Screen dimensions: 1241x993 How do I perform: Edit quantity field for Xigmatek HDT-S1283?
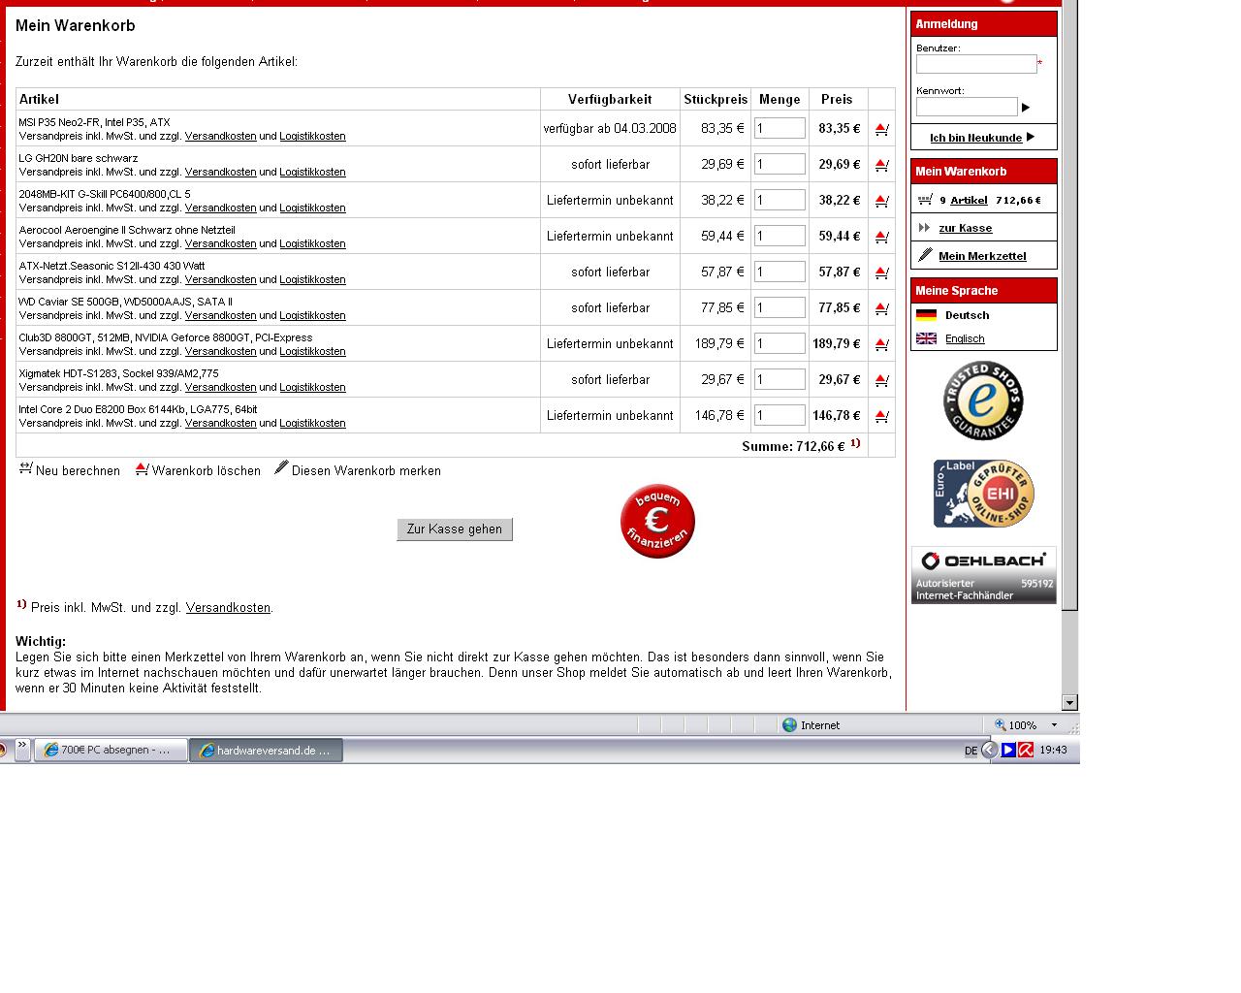(x=780, y=379)
